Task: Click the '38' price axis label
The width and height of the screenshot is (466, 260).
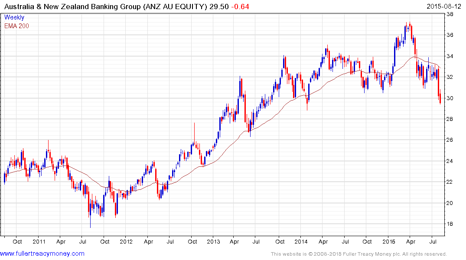Action: tap(450, 14)
